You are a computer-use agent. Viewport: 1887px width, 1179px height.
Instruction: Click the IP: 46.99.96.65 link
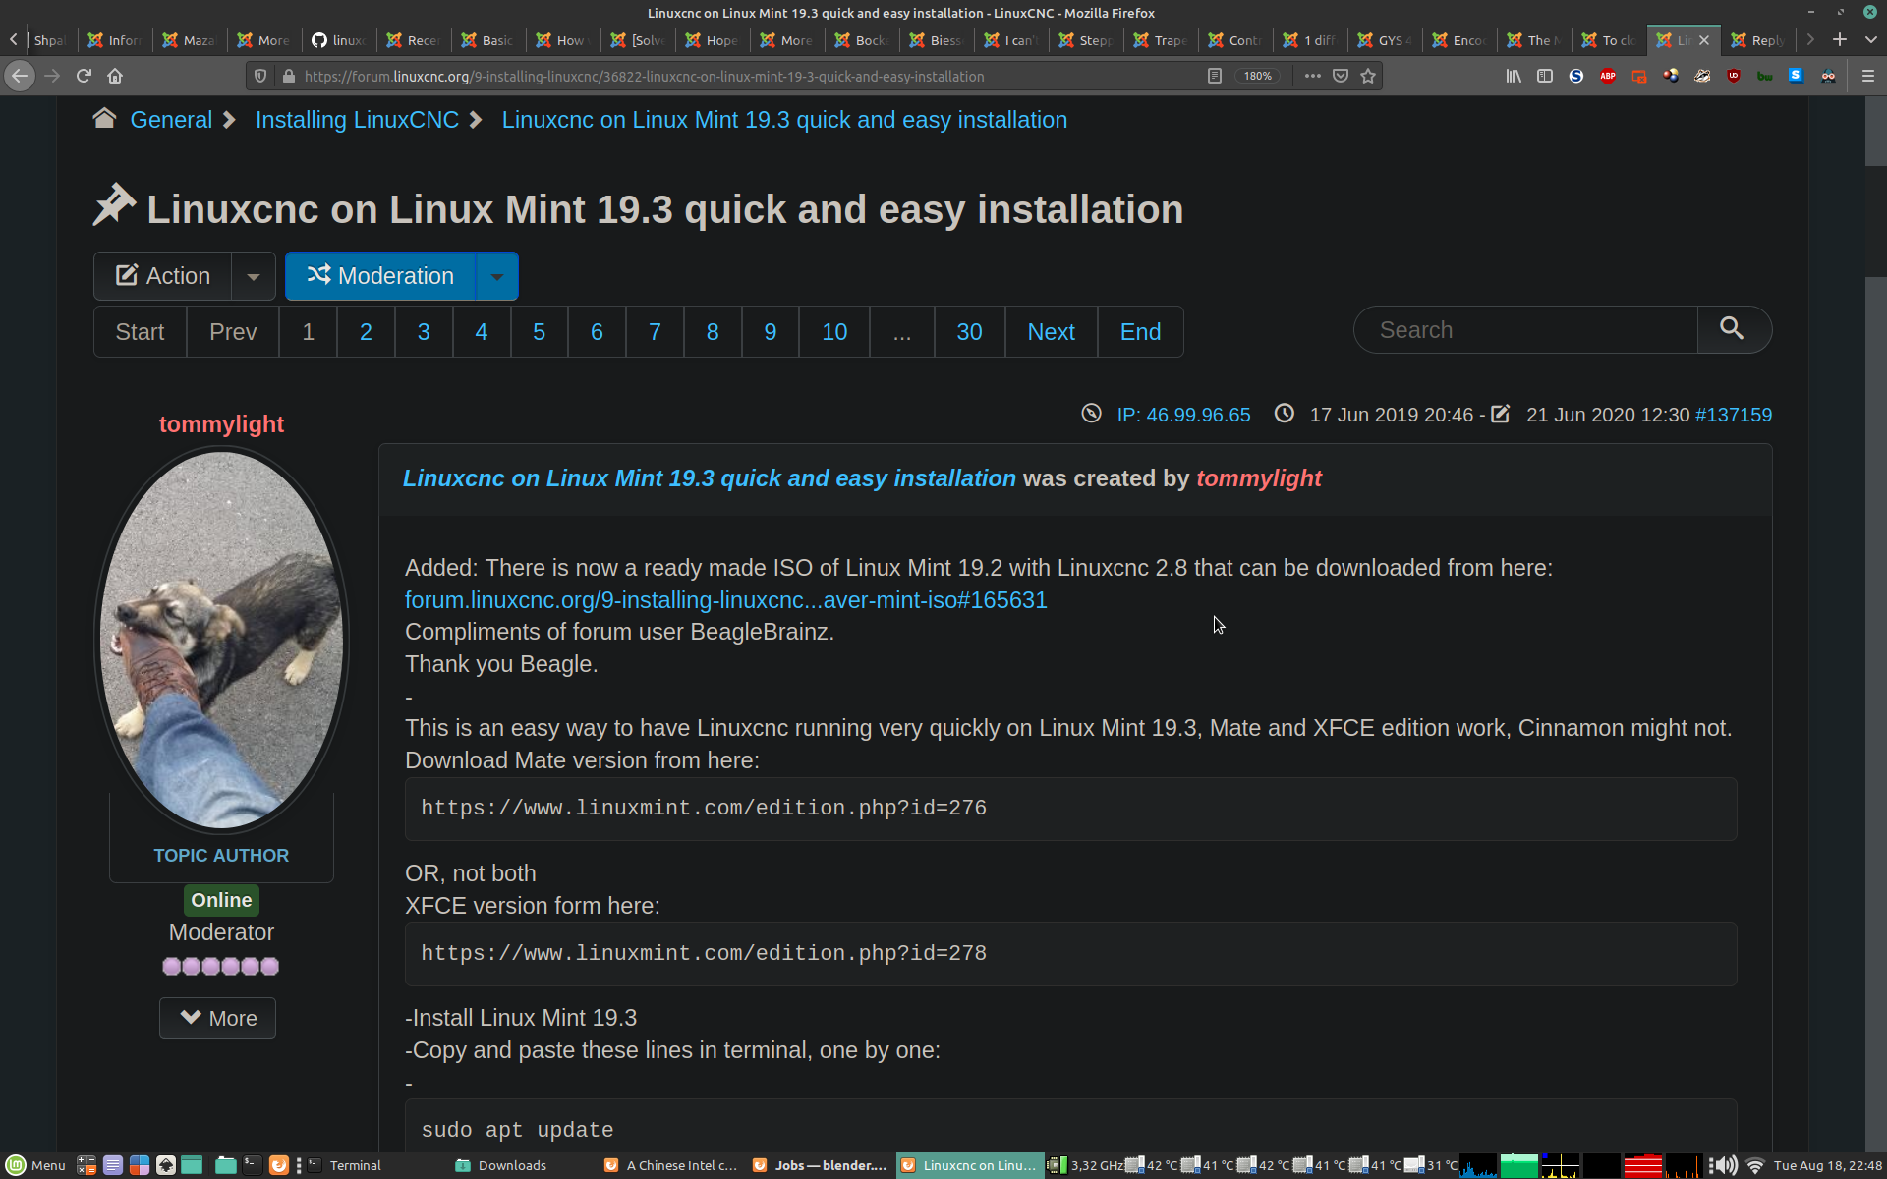pos(1183,415)
